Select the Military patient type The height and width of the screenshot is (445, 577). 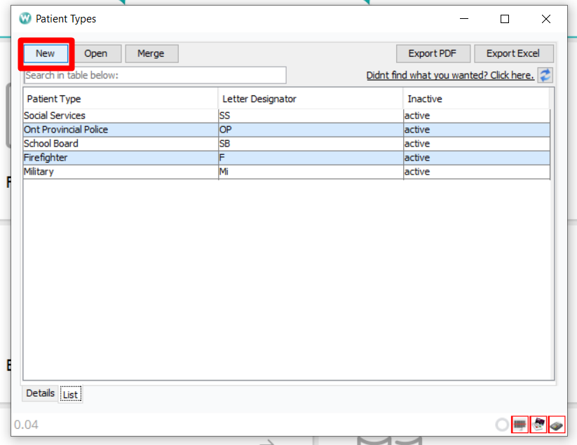119,171
